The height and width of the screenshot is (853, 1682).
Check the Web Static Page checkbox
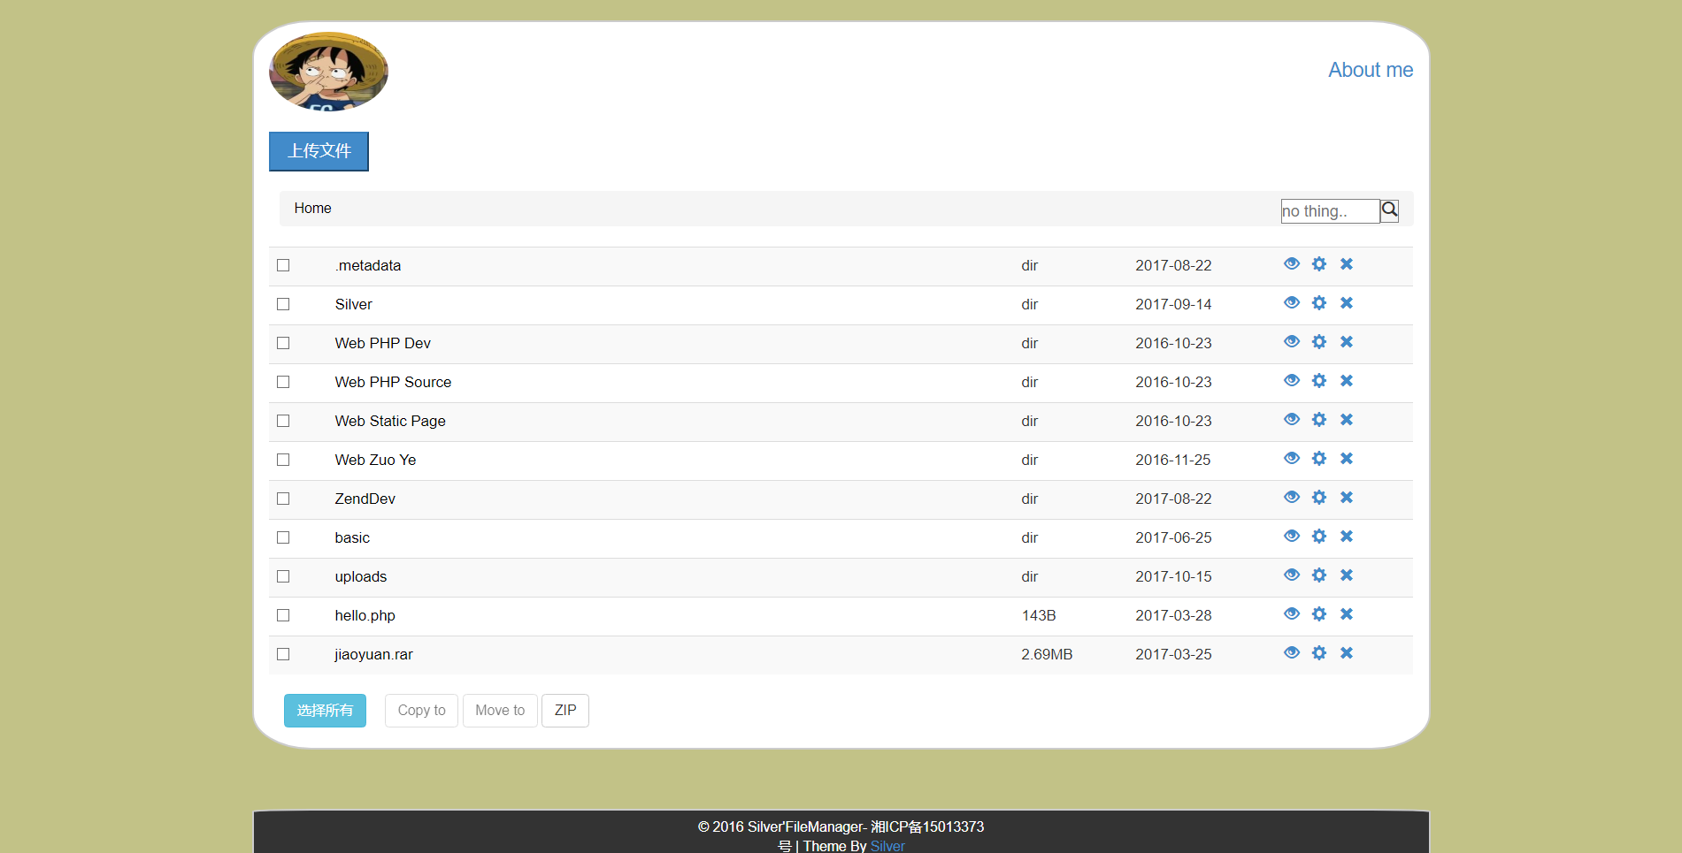pos(283,421)
